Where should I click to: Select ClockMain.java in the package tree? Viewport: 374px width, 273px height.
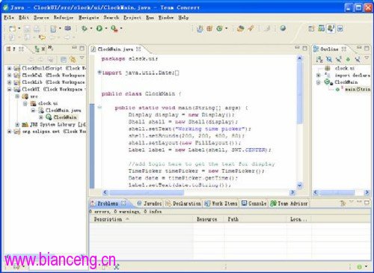coord(64,110)
